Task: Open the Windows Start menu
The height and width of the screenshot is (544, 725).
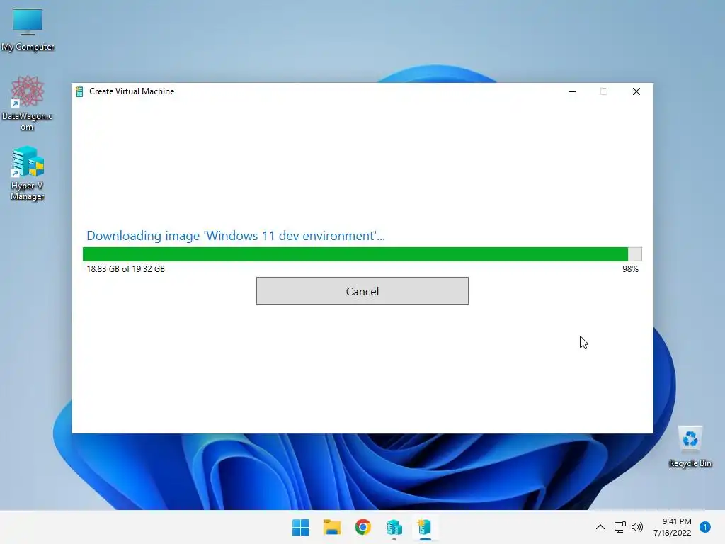Action: (x=300, y=527)
